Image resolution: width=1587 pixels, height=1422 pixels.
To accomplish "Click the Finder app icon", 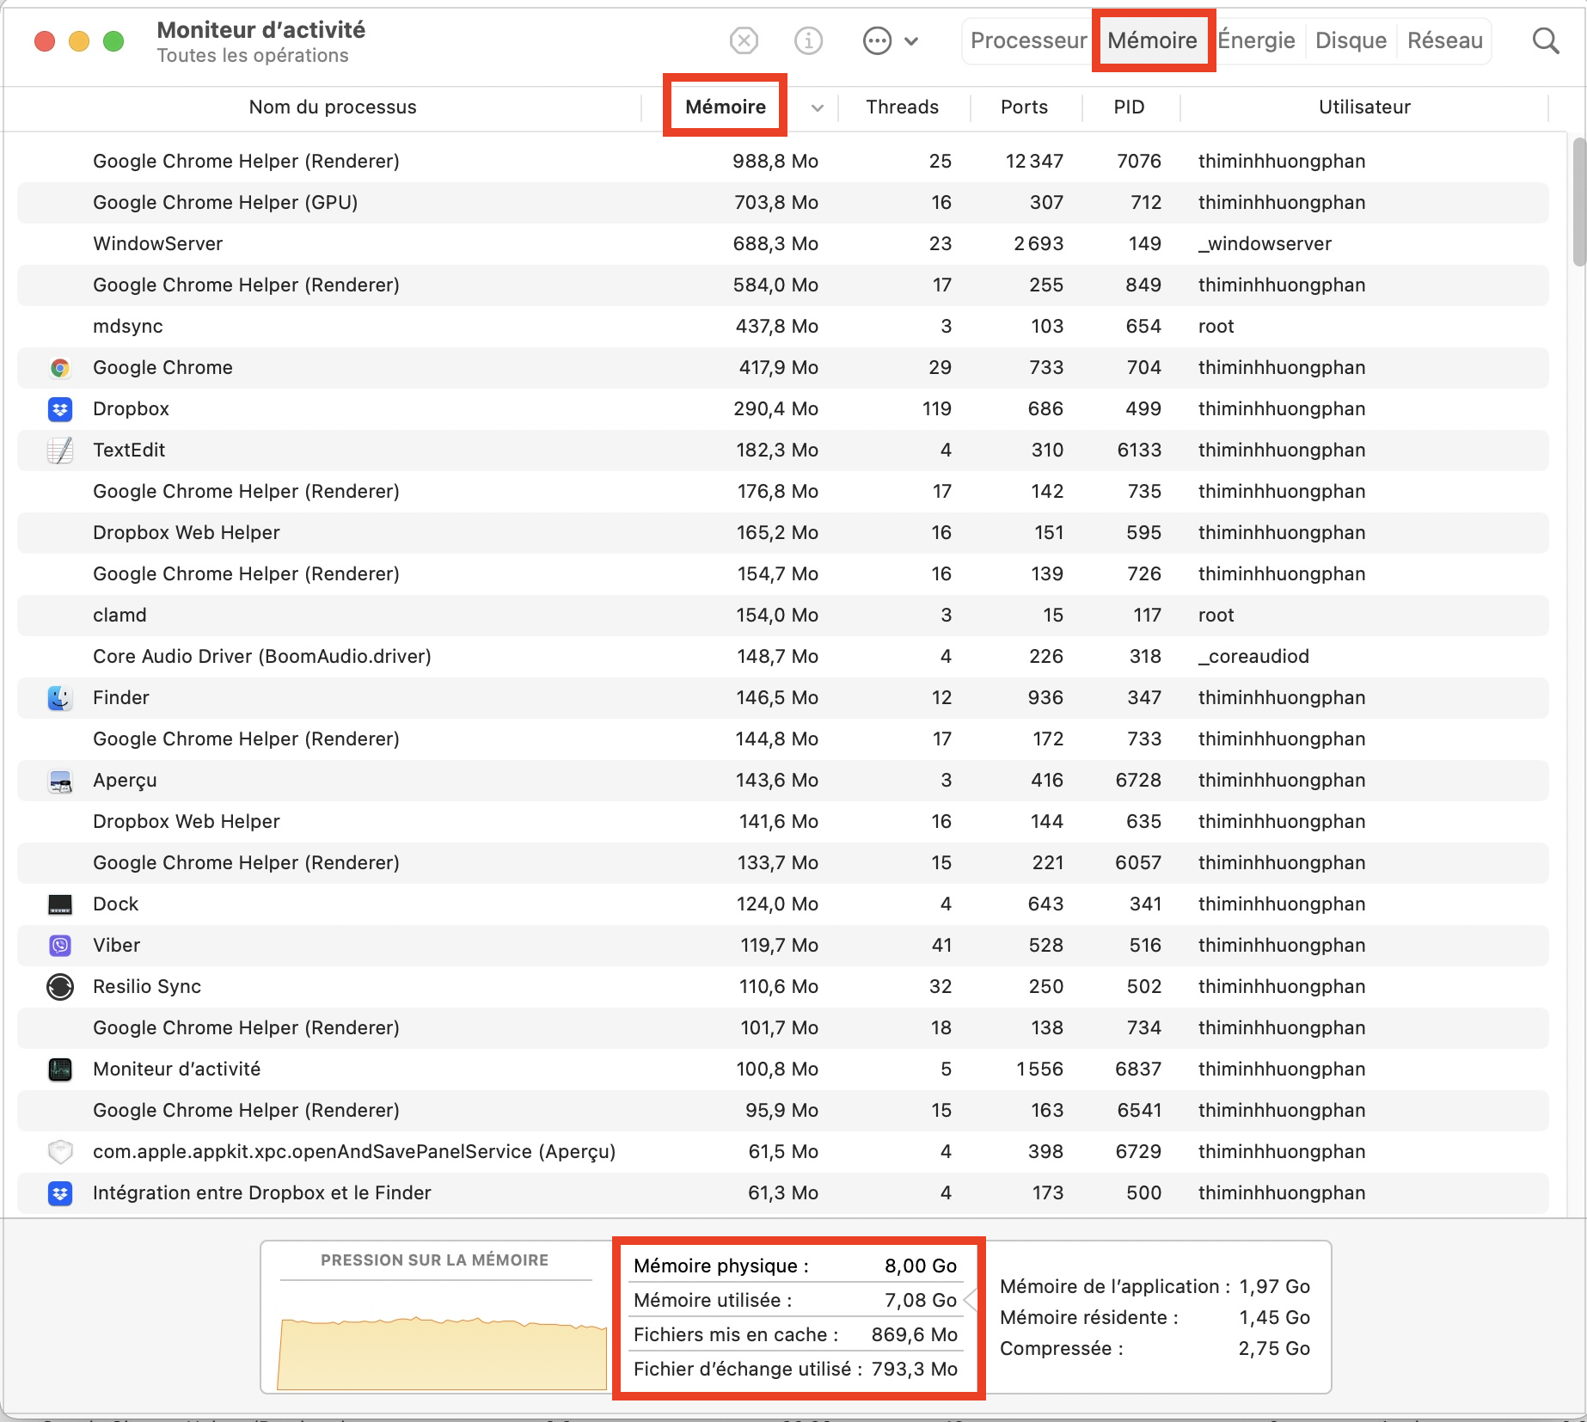I will (x=59, y=698).
